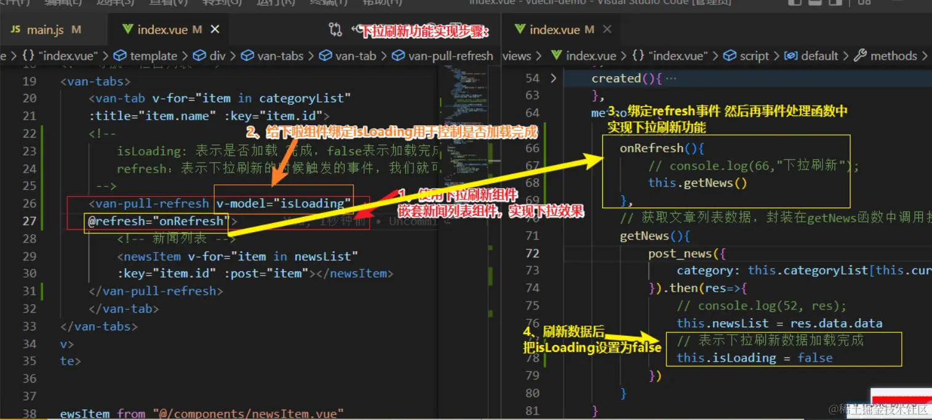Open the van-tabs breadcrumb segment
Image resolution: width=932 pixels, height=420 pixels.
(x=273, y=56)
